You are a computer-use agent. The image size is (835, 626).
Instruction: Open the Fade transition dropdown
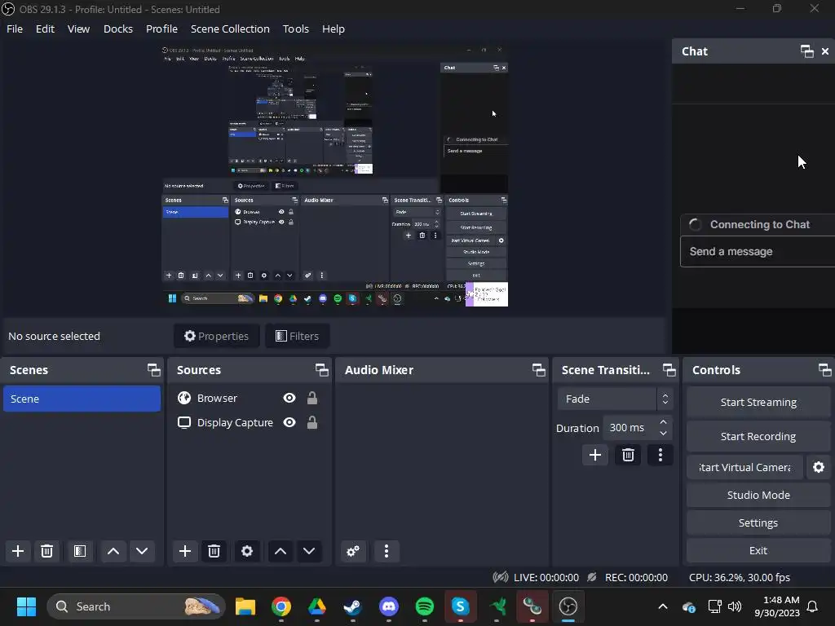tap(615, 399)
